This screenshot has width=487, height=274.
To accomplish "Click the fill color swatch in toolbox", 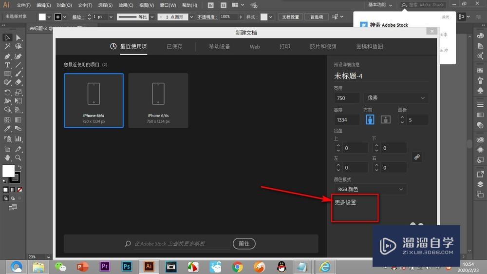I will tap(7, 170).
